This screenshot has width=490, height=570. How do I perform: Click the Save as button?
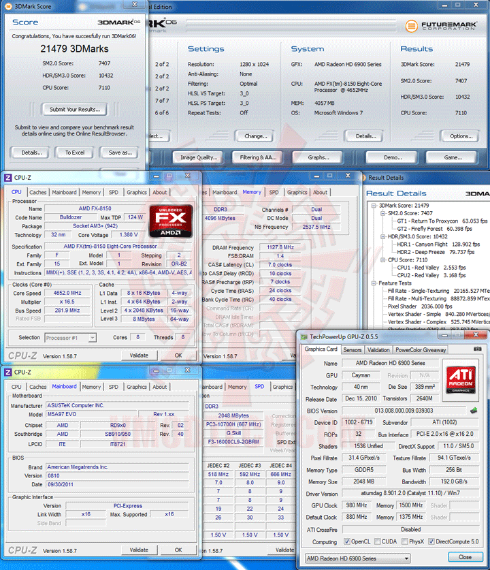point(120,153)
